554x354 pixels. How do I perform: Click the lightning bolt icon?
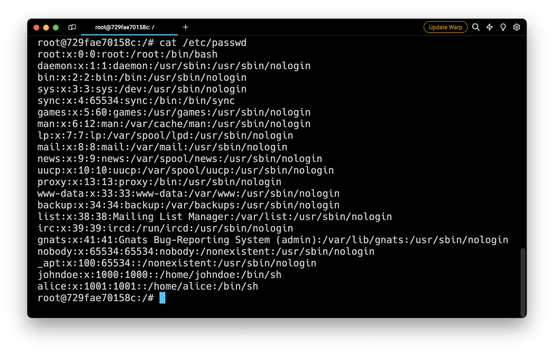click(x=489, y=27)
